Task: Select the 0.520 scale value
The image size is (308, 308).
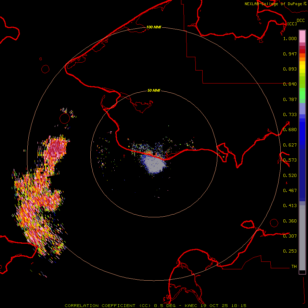Action: (290, 176)
